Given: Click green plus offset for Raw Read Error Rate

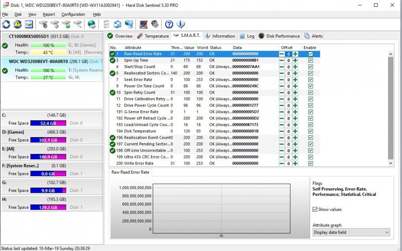Looking at the screenshot, I should click(x=295, y=54).
